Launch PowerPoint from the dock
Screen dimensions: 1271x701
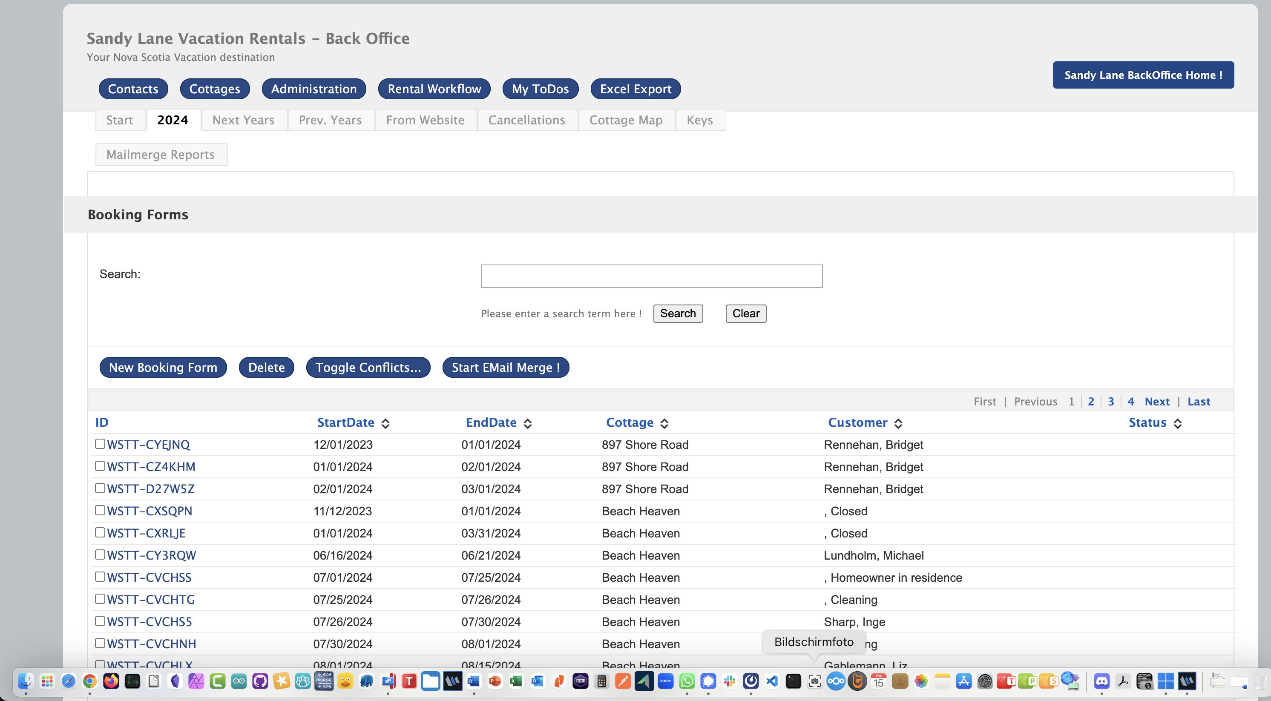click(x=495, y=681)
